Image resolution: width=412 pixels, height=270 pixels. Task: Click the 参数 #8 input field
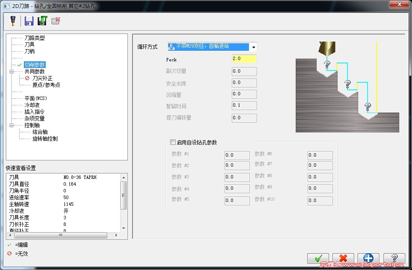pyautogui.click(x=320, y=177)
